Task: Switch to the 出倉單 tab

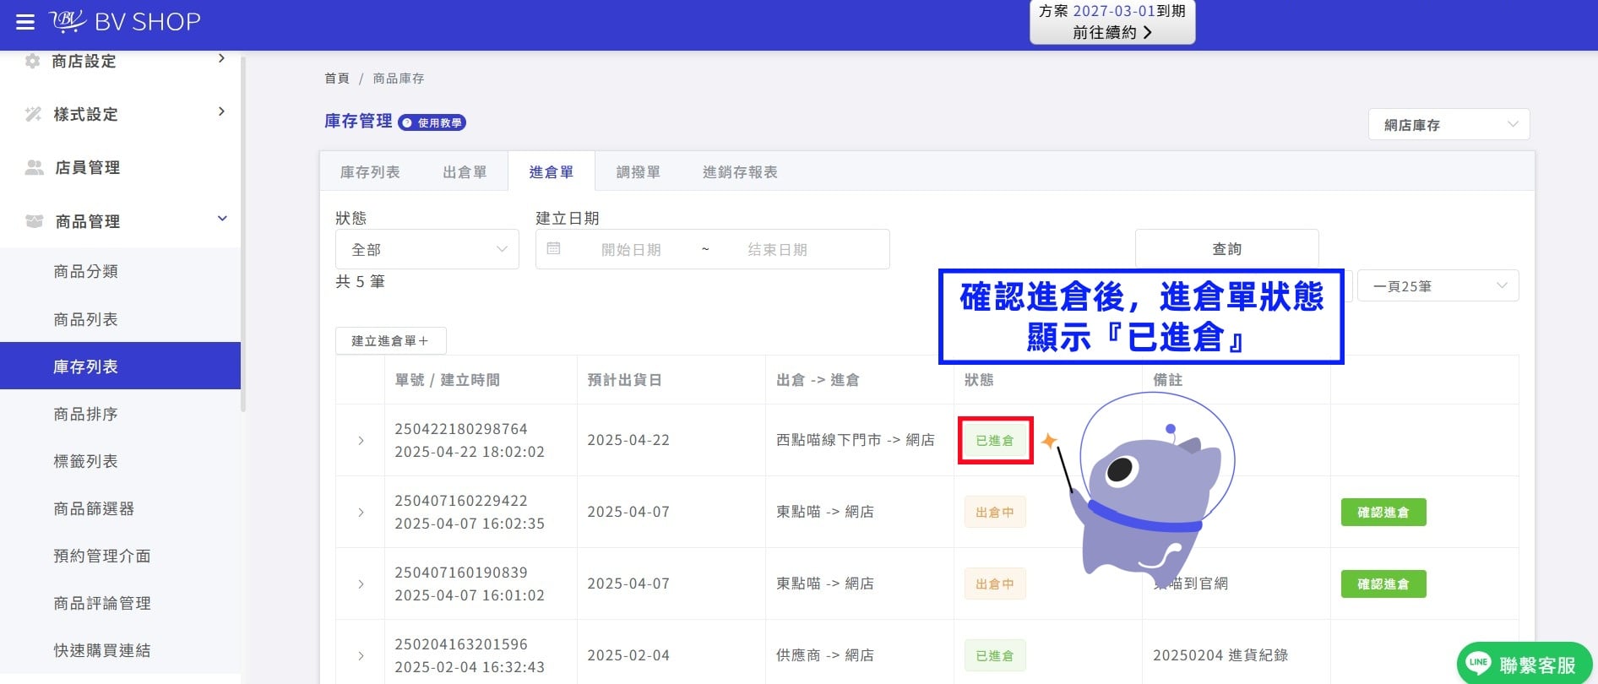Action: tap(465, 171)
